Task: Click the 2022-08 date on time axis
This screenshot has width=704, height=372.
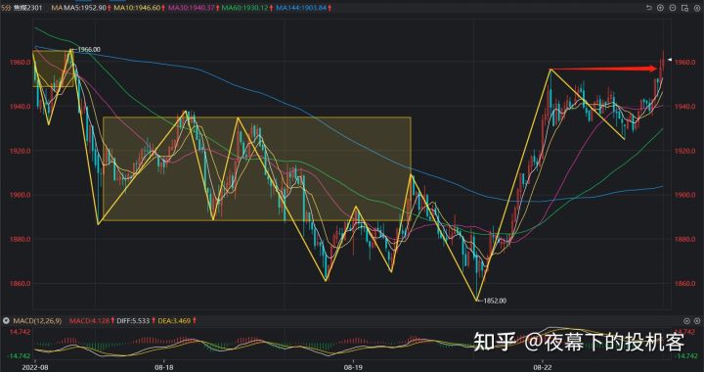Action: point(35,367)
